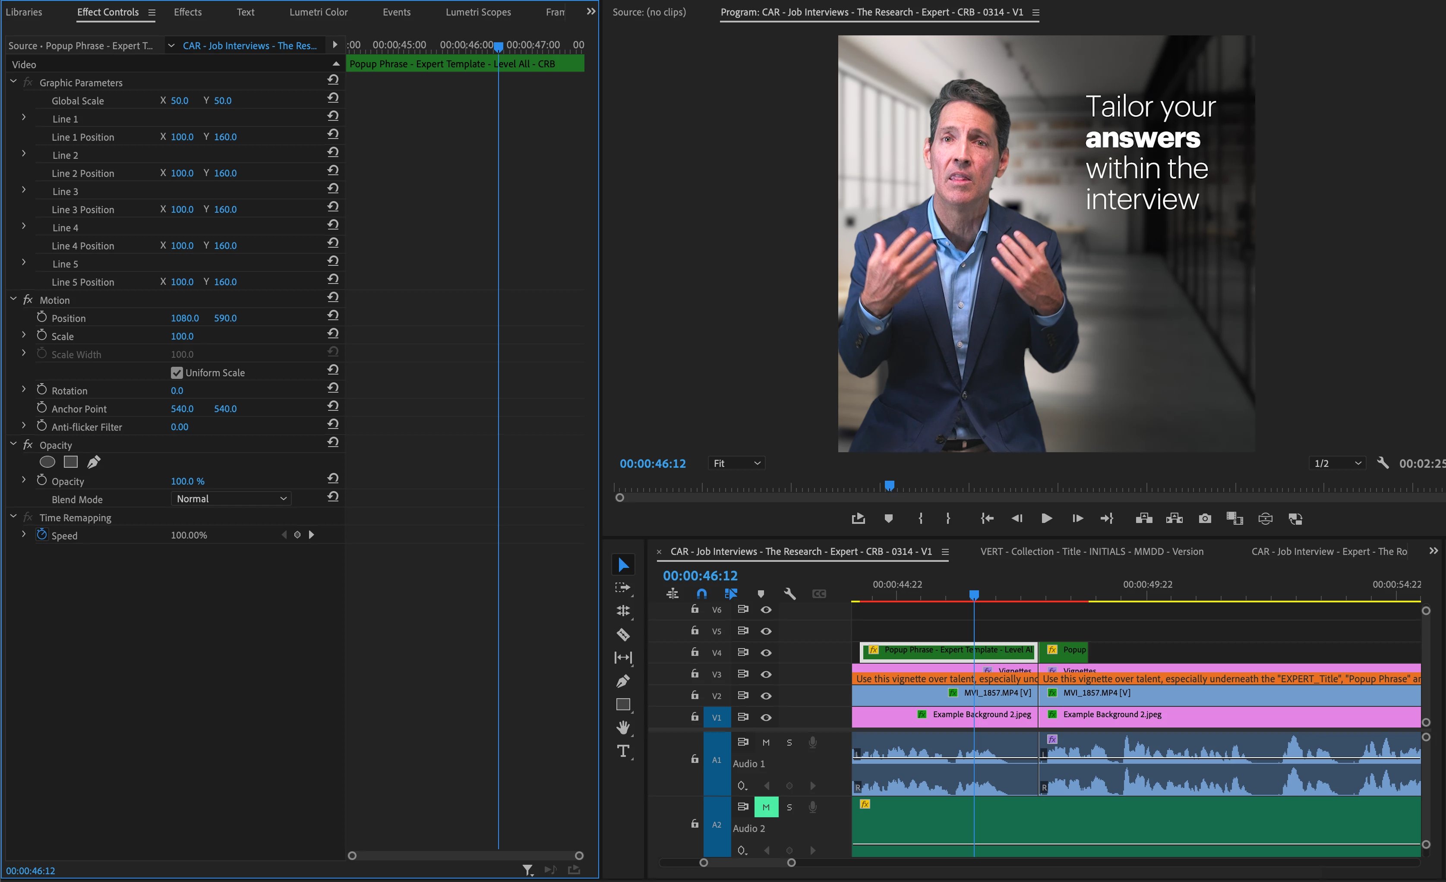Switch to the Lumetri Color tab
Viewport: 1446px width, 882px height.
[x=318, y=12]
